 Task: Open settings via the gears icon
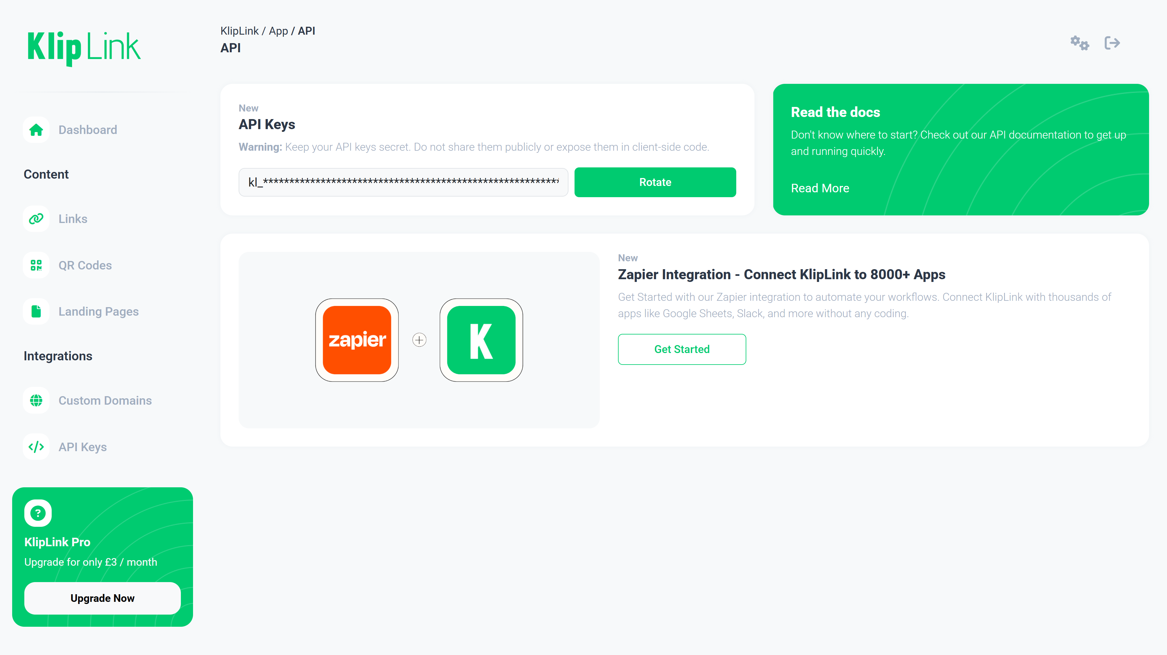click(x=1079, y=43)
